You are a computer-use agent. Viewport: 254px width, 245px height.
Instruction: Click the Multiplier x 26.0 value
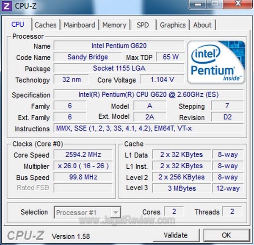pos(83,166)
